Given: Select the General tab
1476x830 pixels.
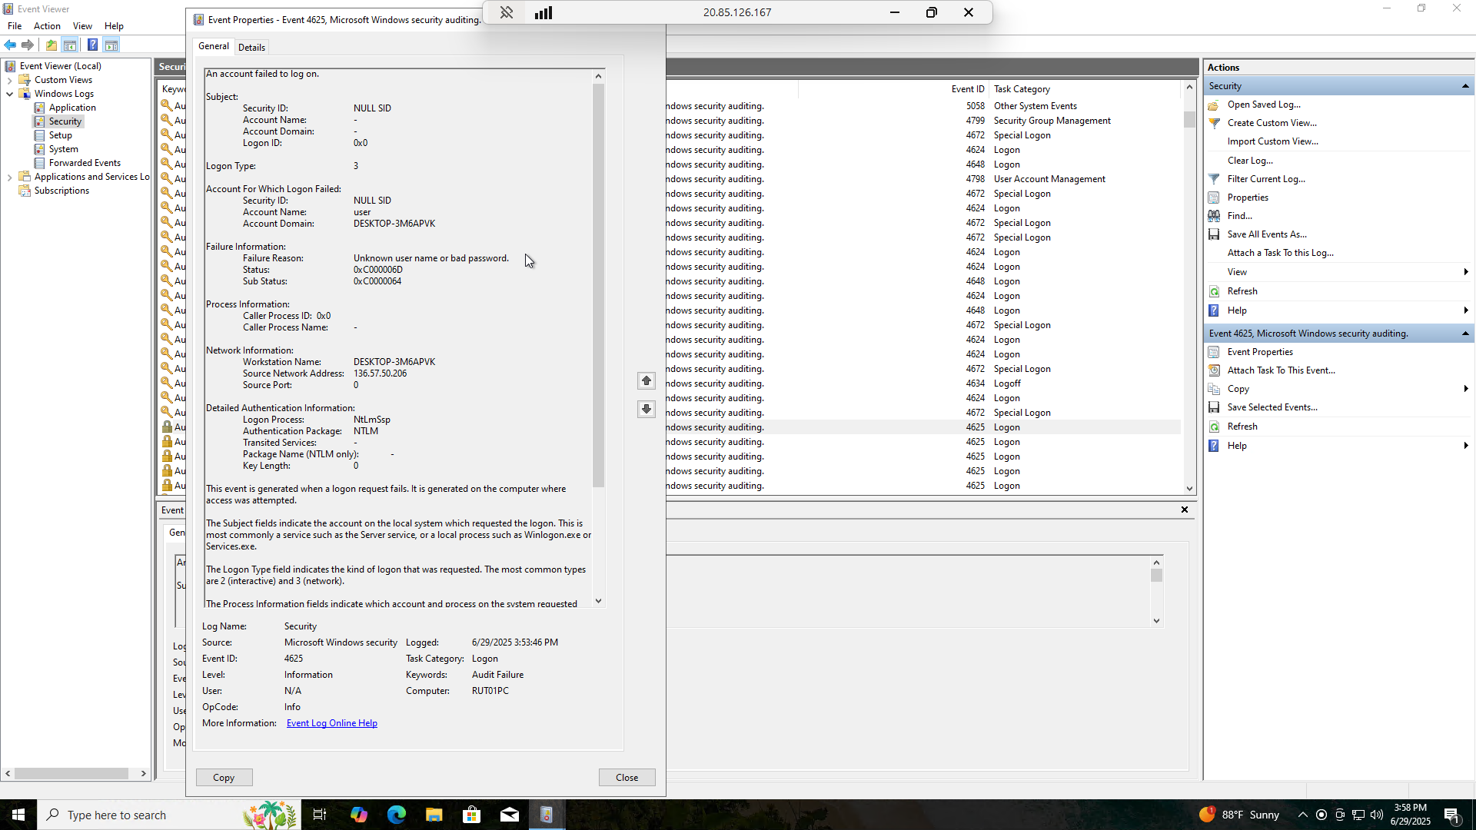Looking at the screenshot, I should click(x=214, y=46).
